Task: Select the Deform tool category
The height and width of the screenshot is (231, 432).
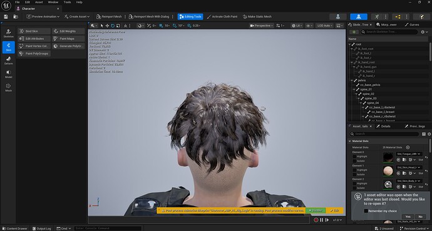Action: tap(9, 61)
